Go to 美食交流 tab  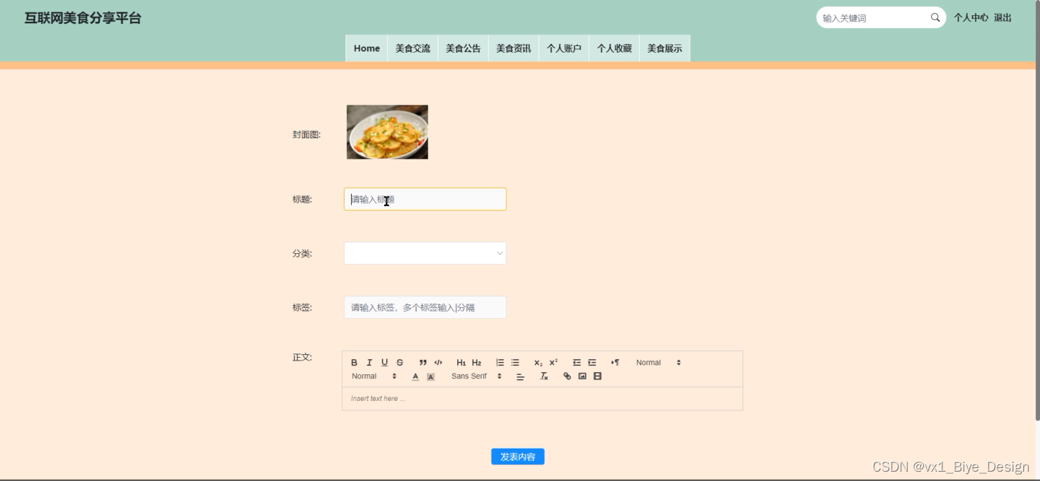[x=413, y=48]
